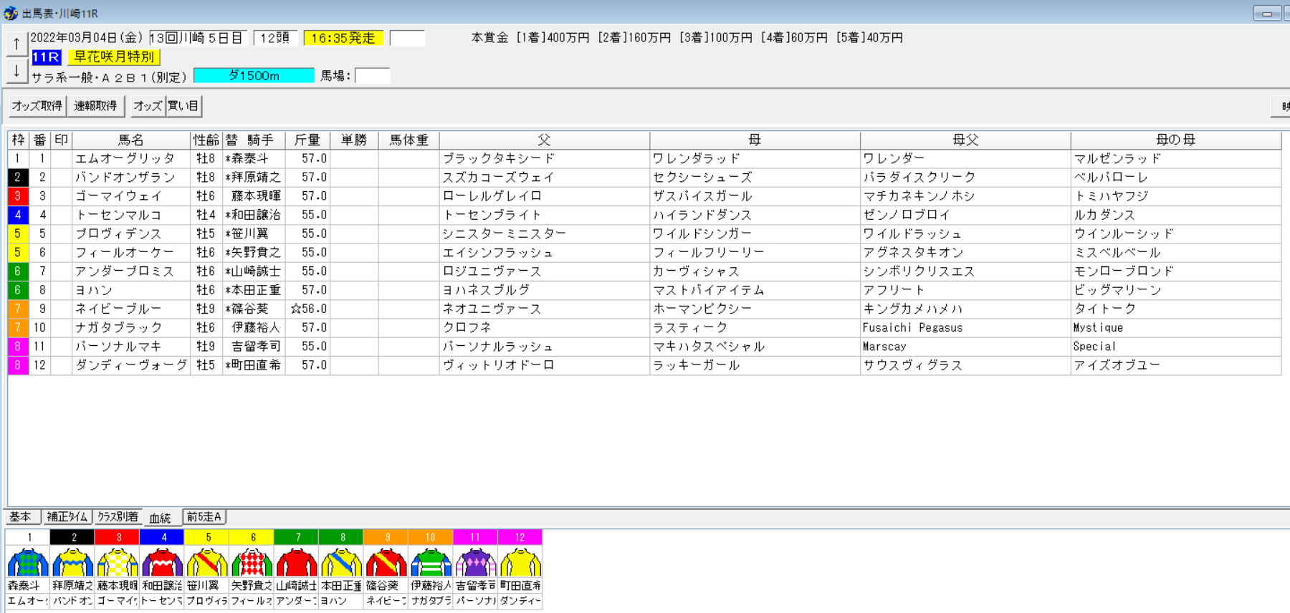The image size is (1290, 613).
Task: Click jockey silk icon for horse 4 和田譲治
Action: (x=162, y=562)
